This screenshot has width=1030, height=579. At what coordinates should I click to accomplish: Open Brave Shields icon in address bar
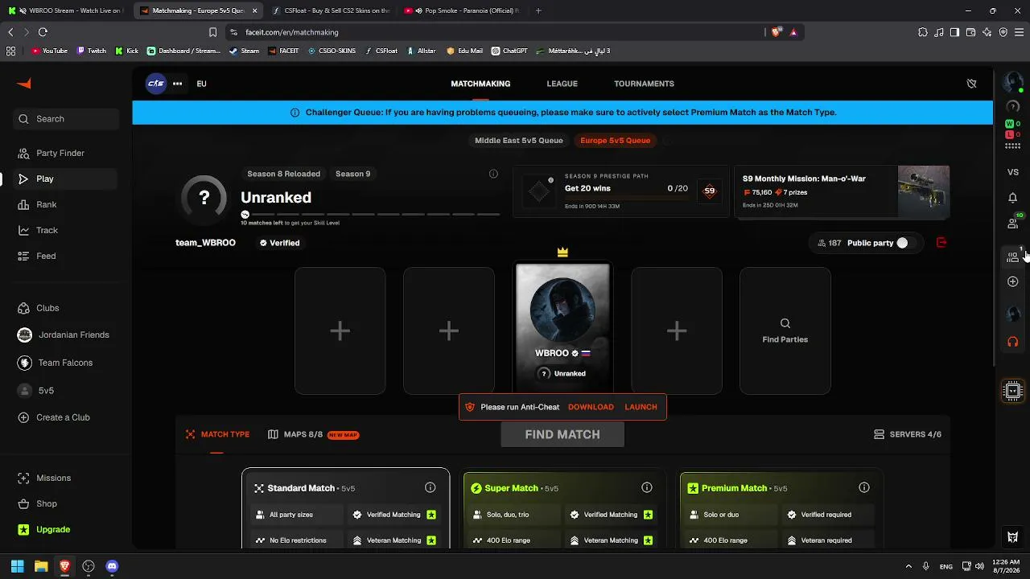[x=777, y=32]
